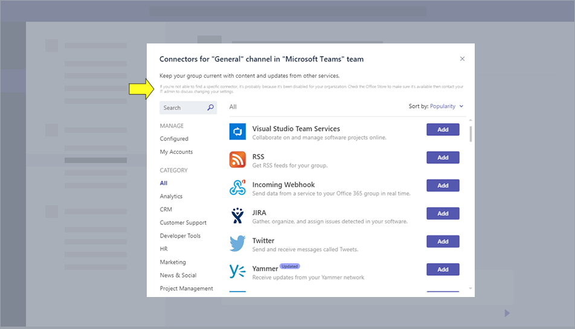Add the Incoming Webhook connector
The image size is (575, 329).
click(443, 185)
